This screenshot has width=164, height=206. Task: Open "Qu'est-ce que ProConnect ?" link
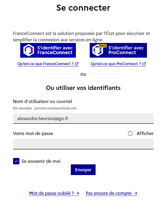pyautogui.click(x=116, y=64)
